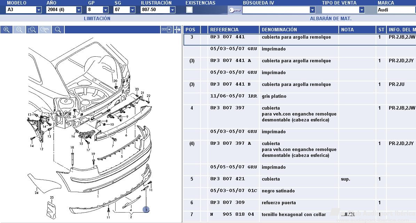Open the Modelo dropdown showing A3
The width and height of the screenshot is (416, 223).
tap(39, 10)
